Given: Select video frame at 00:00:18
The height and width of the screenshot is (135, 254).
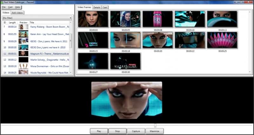Looking at the screenshot, I should pyautogui.click(x=125, y=40).
